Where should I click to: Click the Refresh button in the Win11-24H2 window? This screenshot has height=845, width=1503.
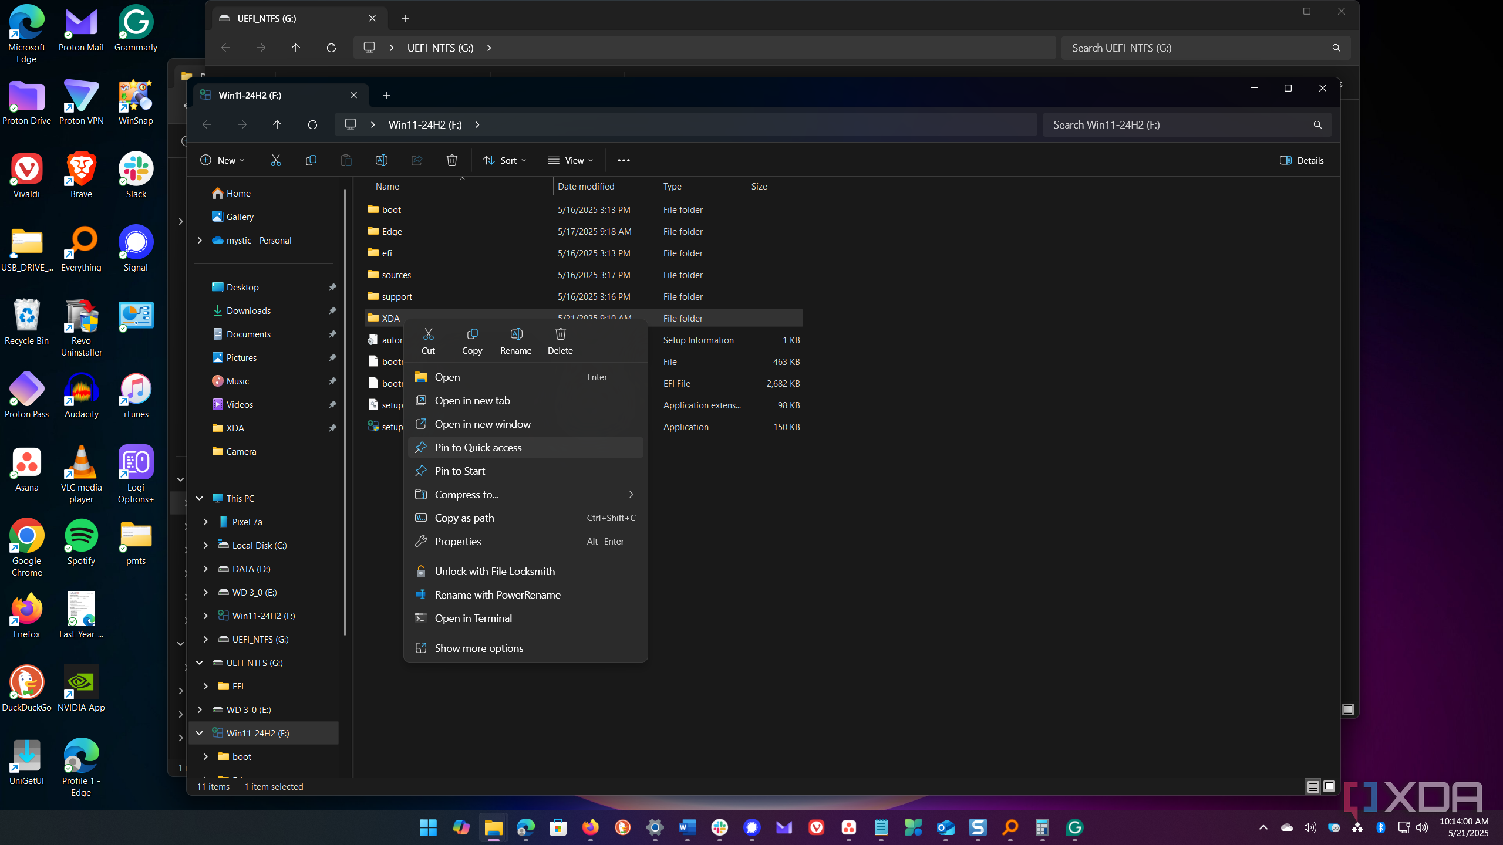[x=312, y=124]
